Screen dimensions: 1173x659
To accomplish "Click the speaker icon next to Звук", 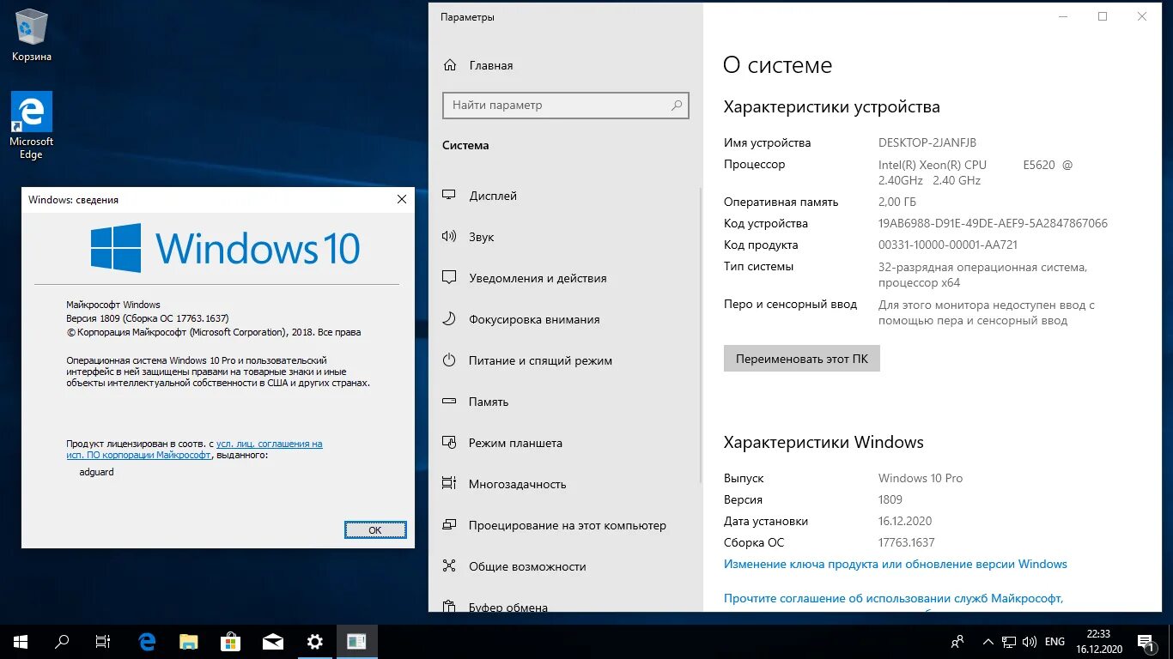I will [x=449, y=237].
